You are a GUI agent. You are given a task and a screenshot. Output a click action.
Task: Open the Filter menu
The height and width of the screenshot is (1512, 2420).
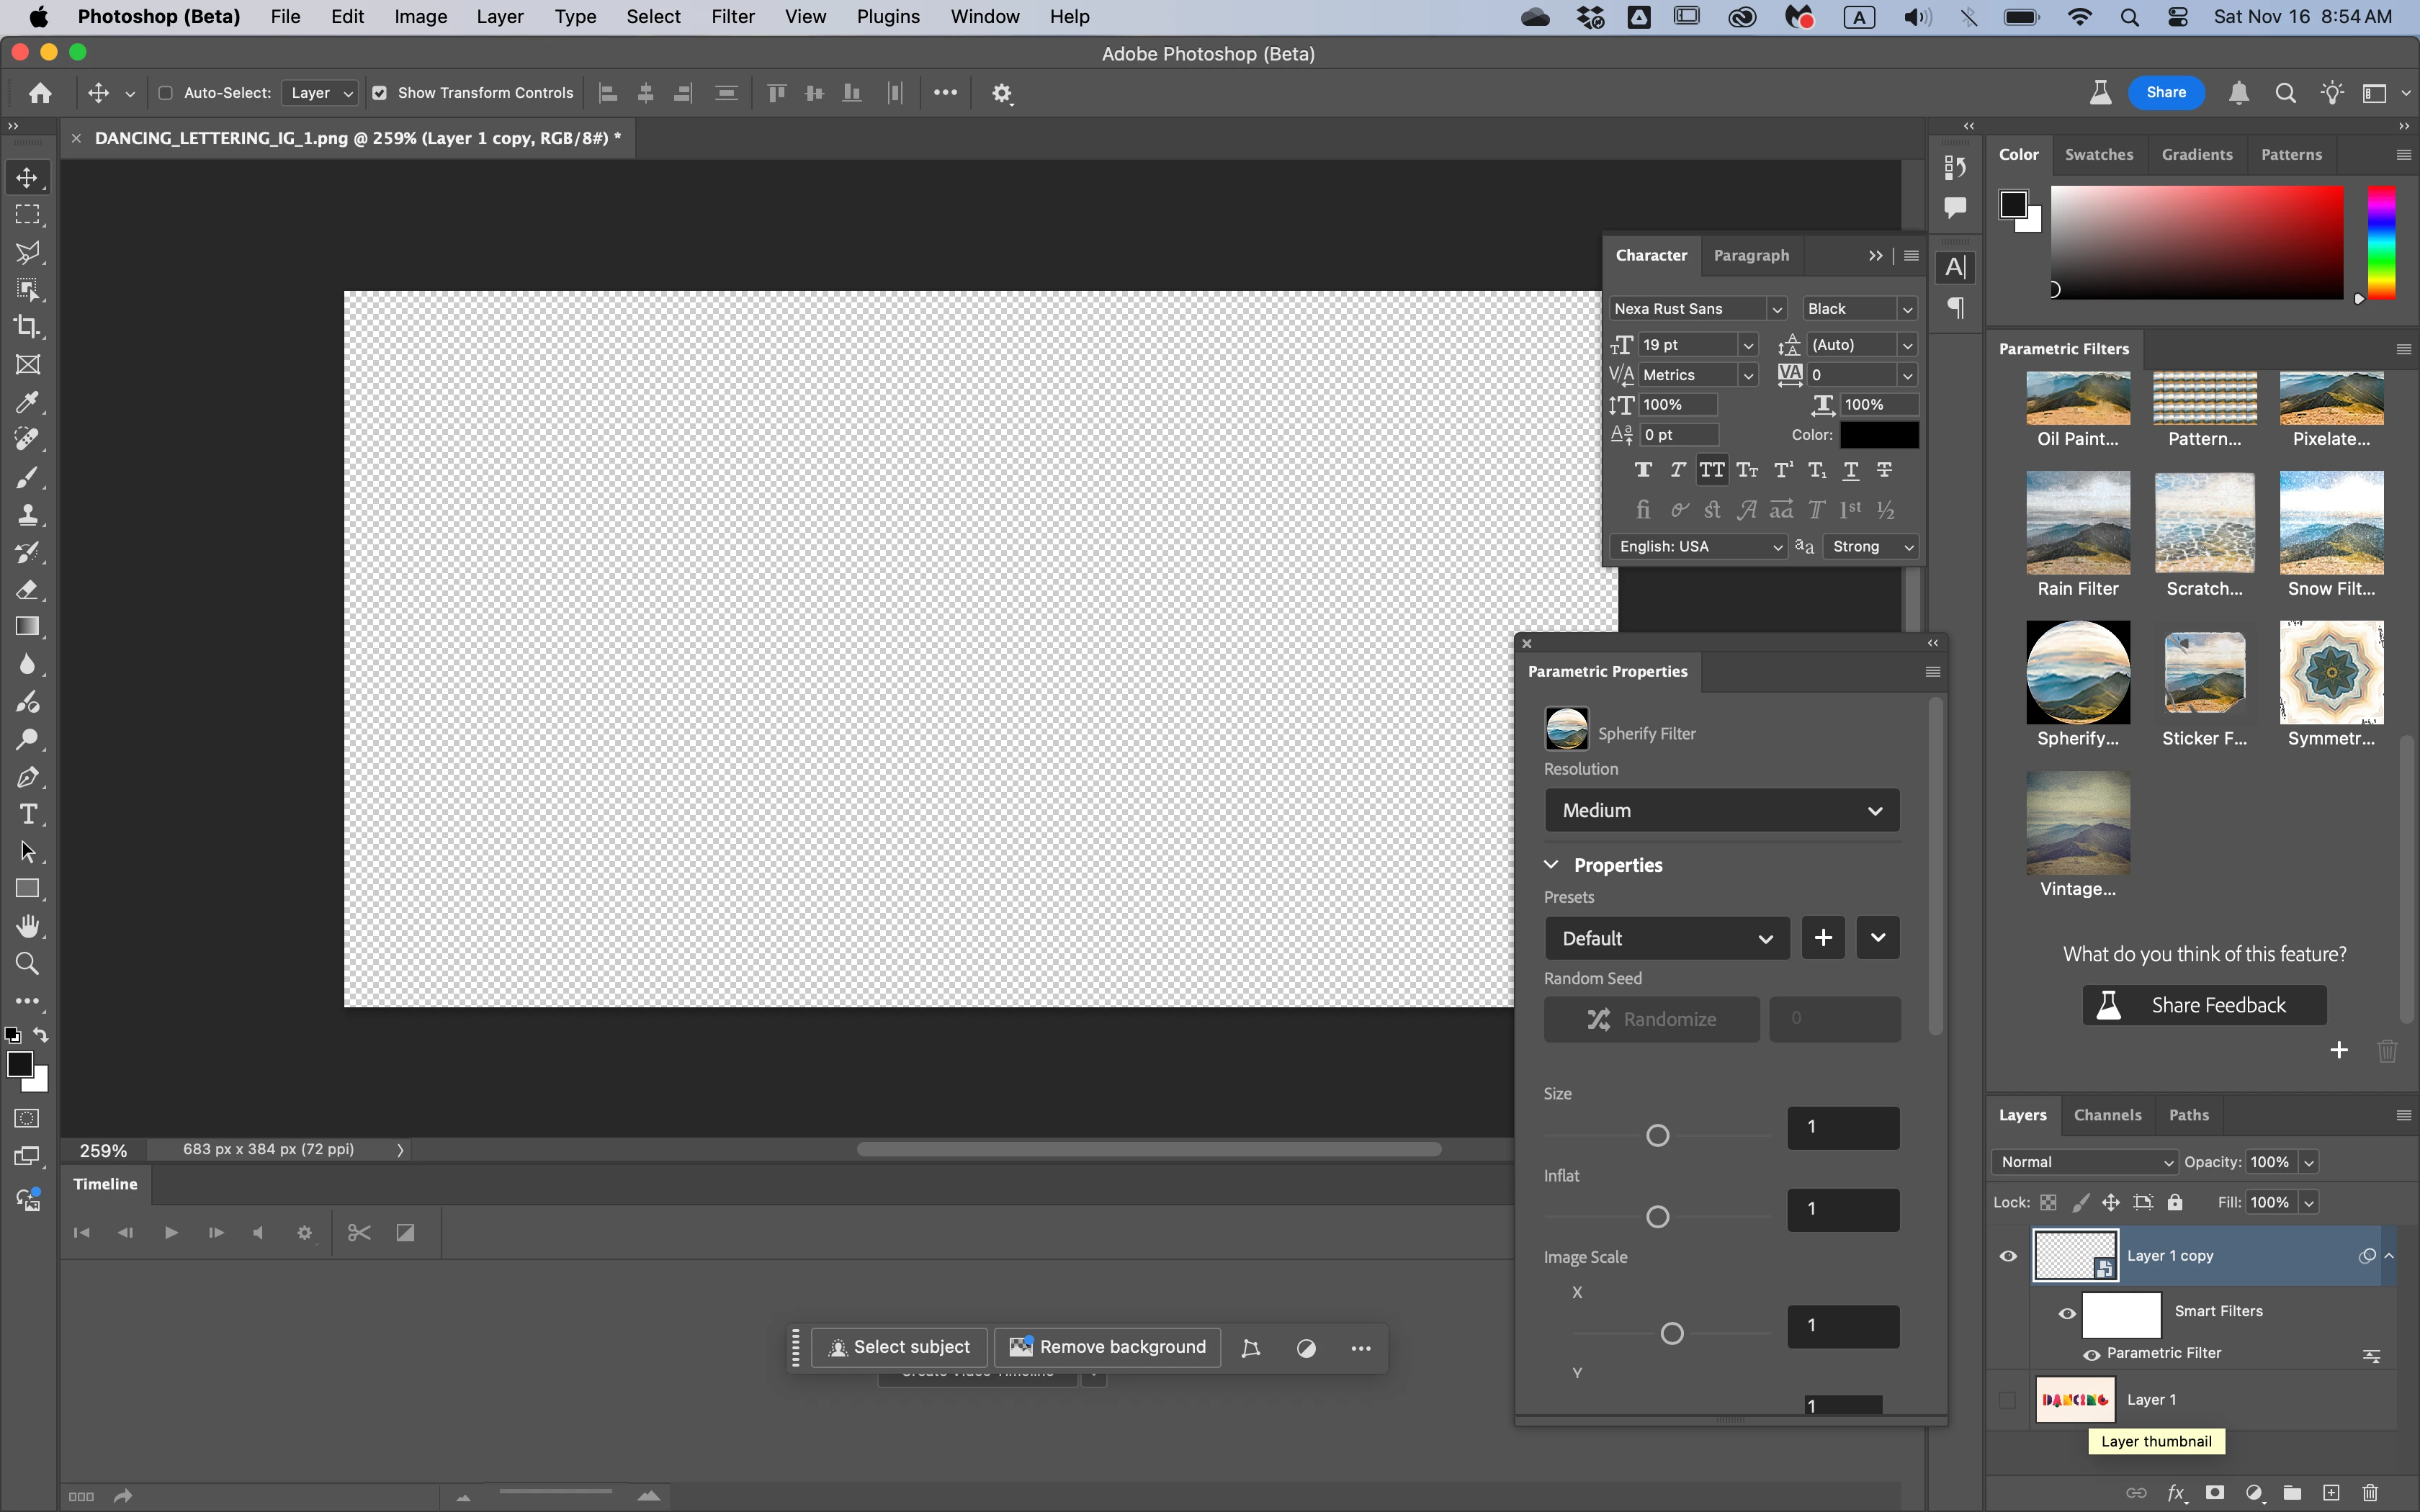[x=732, y=17]
